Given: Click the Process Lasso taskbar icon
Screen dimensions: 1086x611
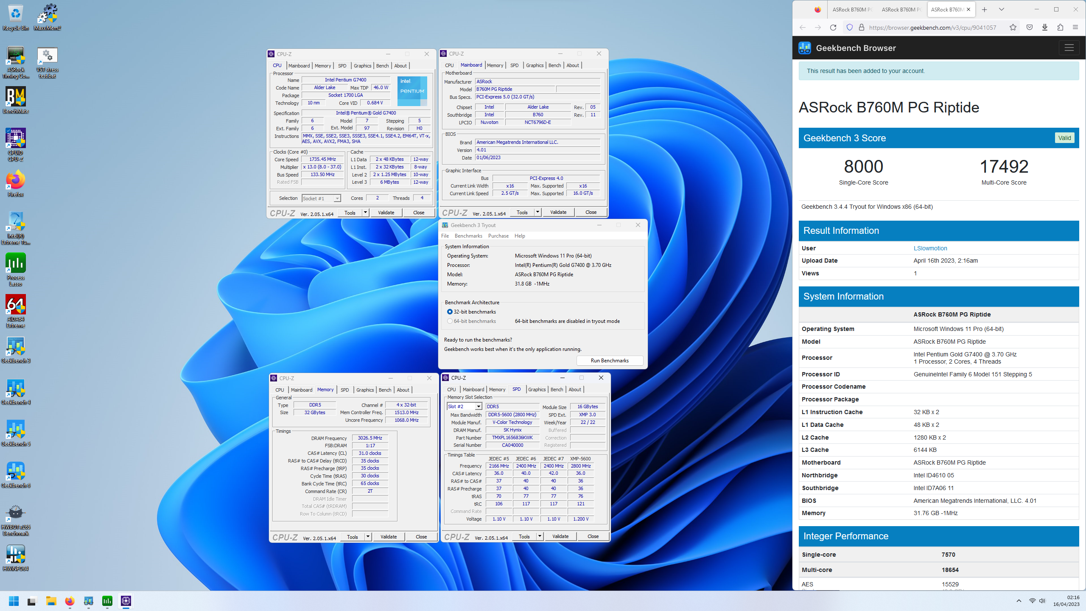Looking at the screenshot, I should point(107,601).
